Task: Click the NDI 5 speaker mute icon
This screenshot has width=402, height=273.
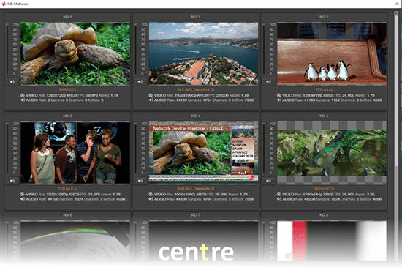Action: [x=268, y=181]
